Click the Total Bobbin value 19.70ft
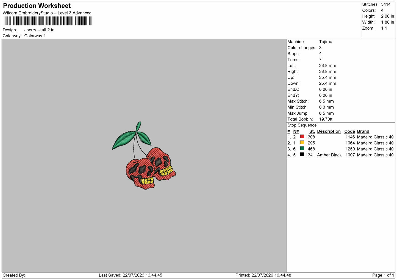The image size is (397, 280). click(x=326, y=119)
